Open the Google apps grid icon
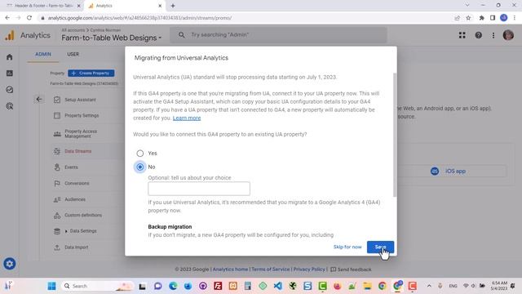 point(462,35)
